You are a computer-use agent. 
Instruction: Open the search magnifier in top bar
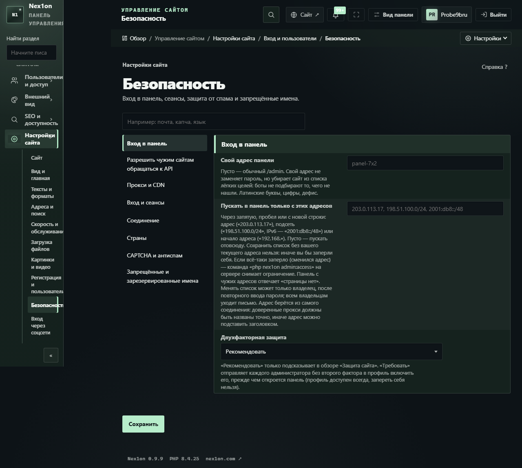coord(271,15)
